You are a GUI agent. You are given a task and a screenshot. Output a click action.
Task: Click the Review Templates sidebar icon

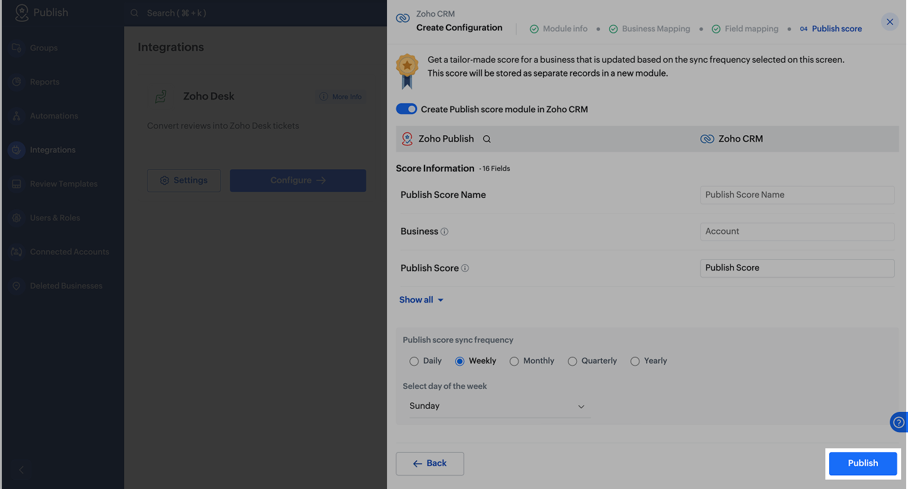click(x=17, y=184)
